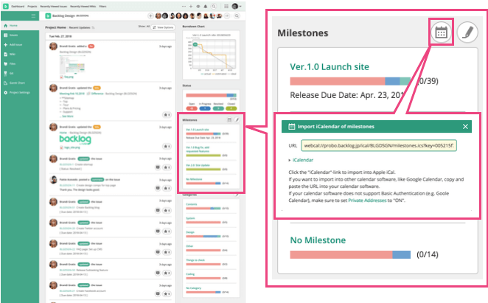Click the project search icon beside member avatars
Viewport: 488px width, 303px height.
(x=237, y=16)
